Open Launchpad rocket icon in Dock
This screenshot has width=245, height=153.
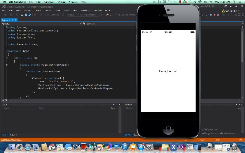[x=19, y=147]
